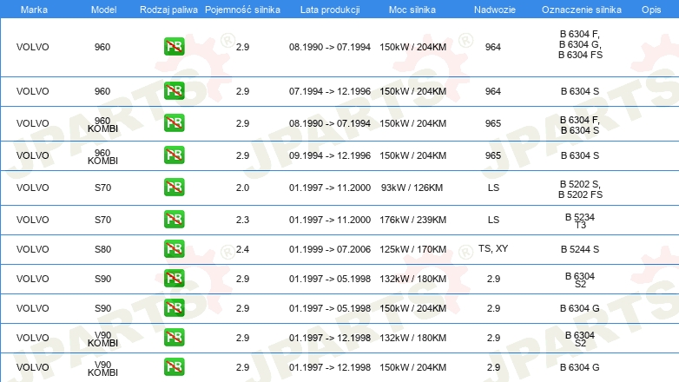Click the 176kW / 239KM power cell
Screen dimensions: 679x382
coord(412,220)
